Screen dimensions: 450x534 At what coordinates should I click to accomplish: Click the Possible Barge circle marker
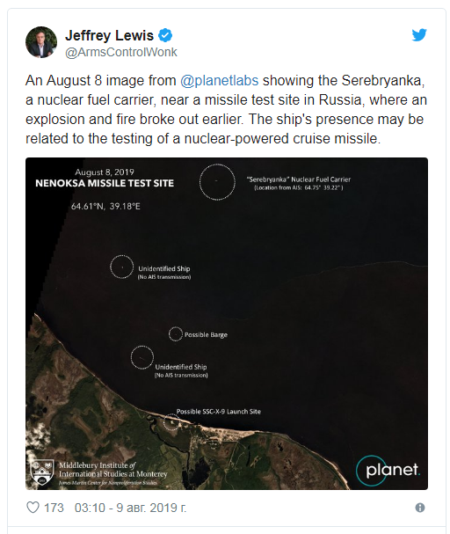point(176,333)
